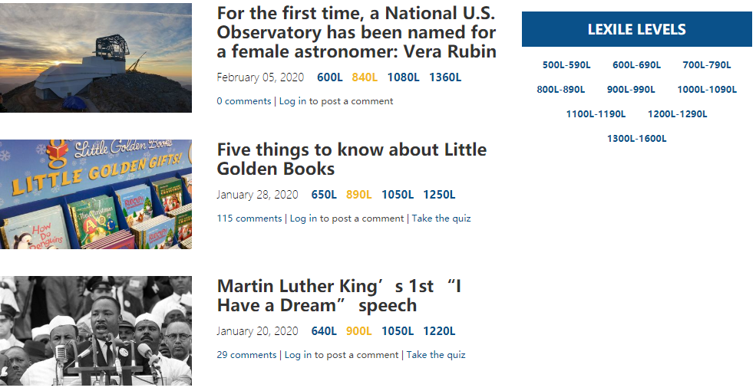
Task: View the 115 comments link
Action: click(x=249, y=219)
